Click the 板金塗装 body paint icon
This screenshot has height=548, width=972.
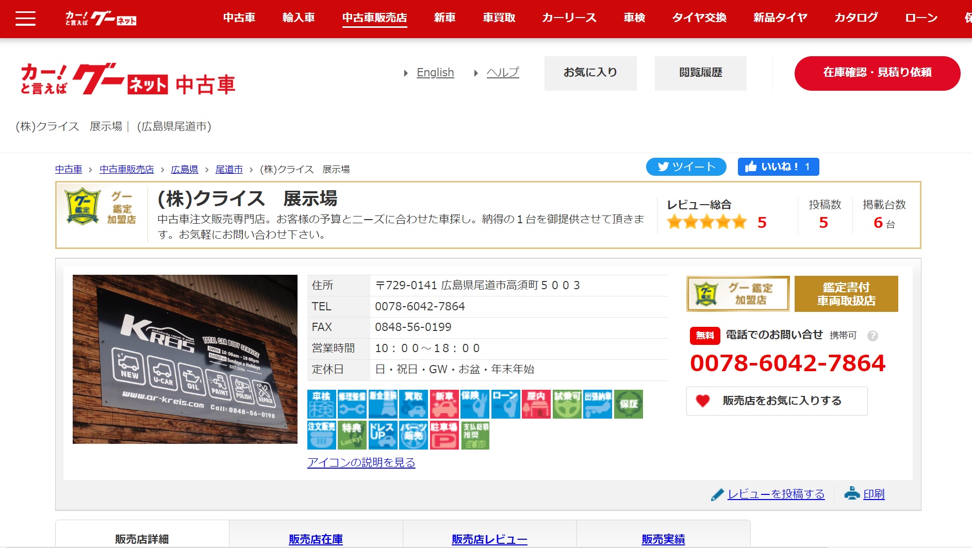tap(384, 404)
